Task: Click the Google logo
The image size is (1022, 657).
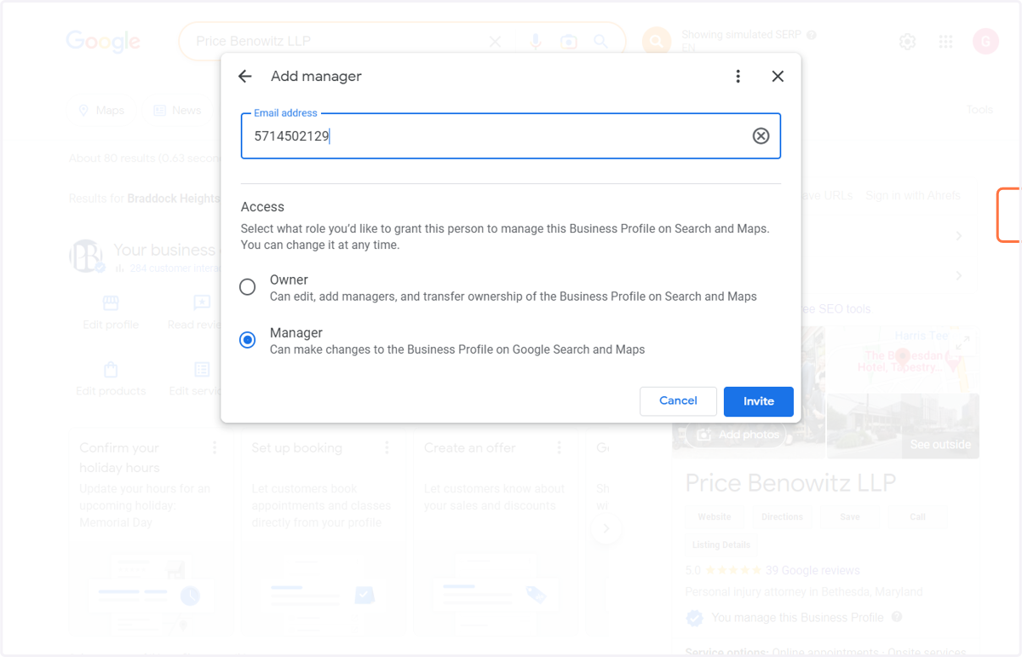Action: [x=103, y=41]
